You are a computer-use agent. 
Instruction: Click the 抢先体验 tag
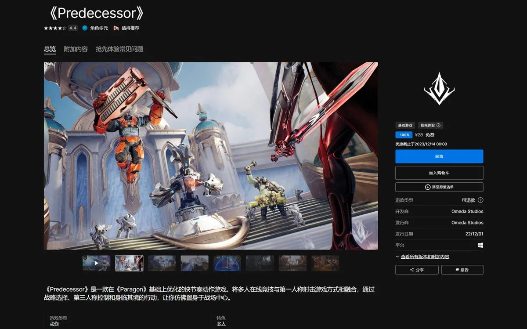point(430,125)
